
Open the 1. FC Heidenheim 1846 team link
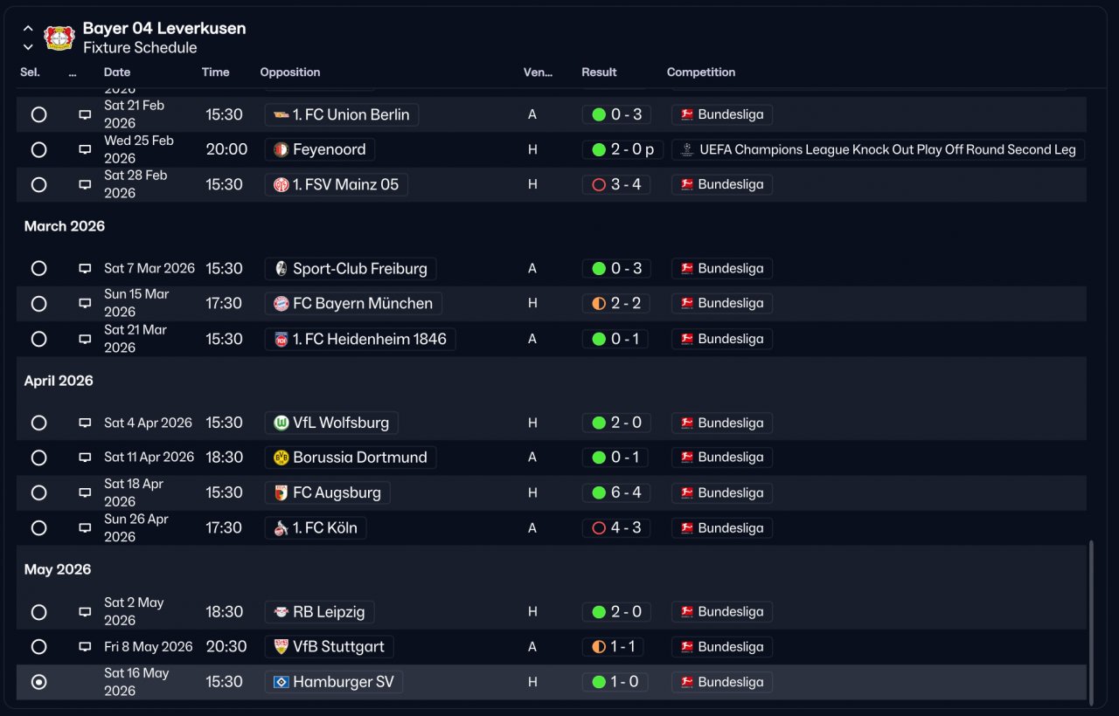(360, 339)
